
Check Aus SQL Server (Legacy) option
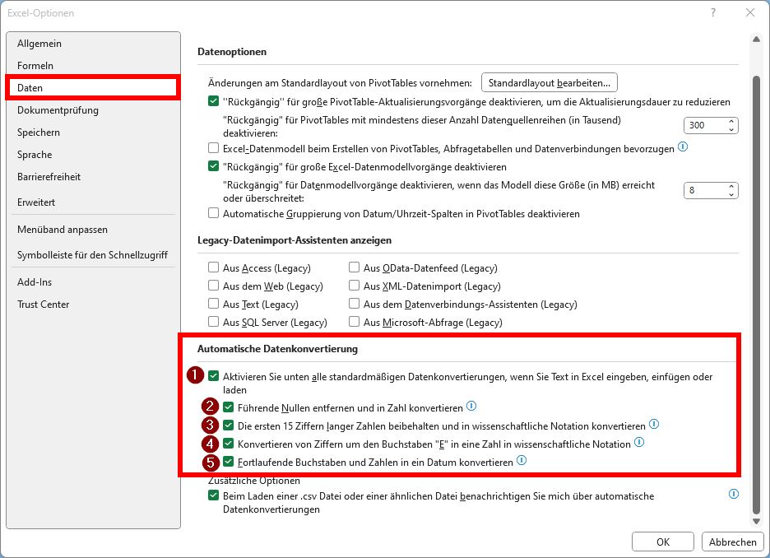[211, 322]
